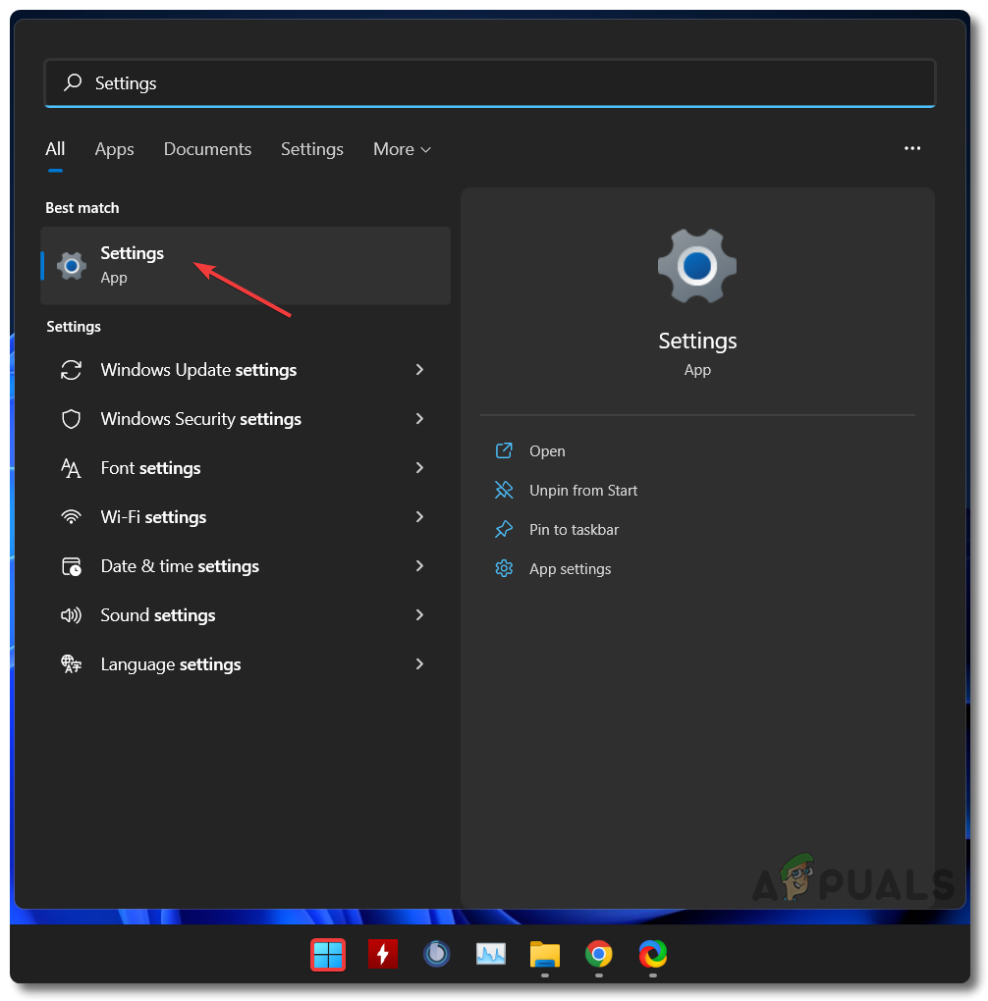Image resolution: width=988 pixels, height=1001 pixels.
Task: Expand Font settings chevron
Action: pyautogui.click(x=419, y=468)
